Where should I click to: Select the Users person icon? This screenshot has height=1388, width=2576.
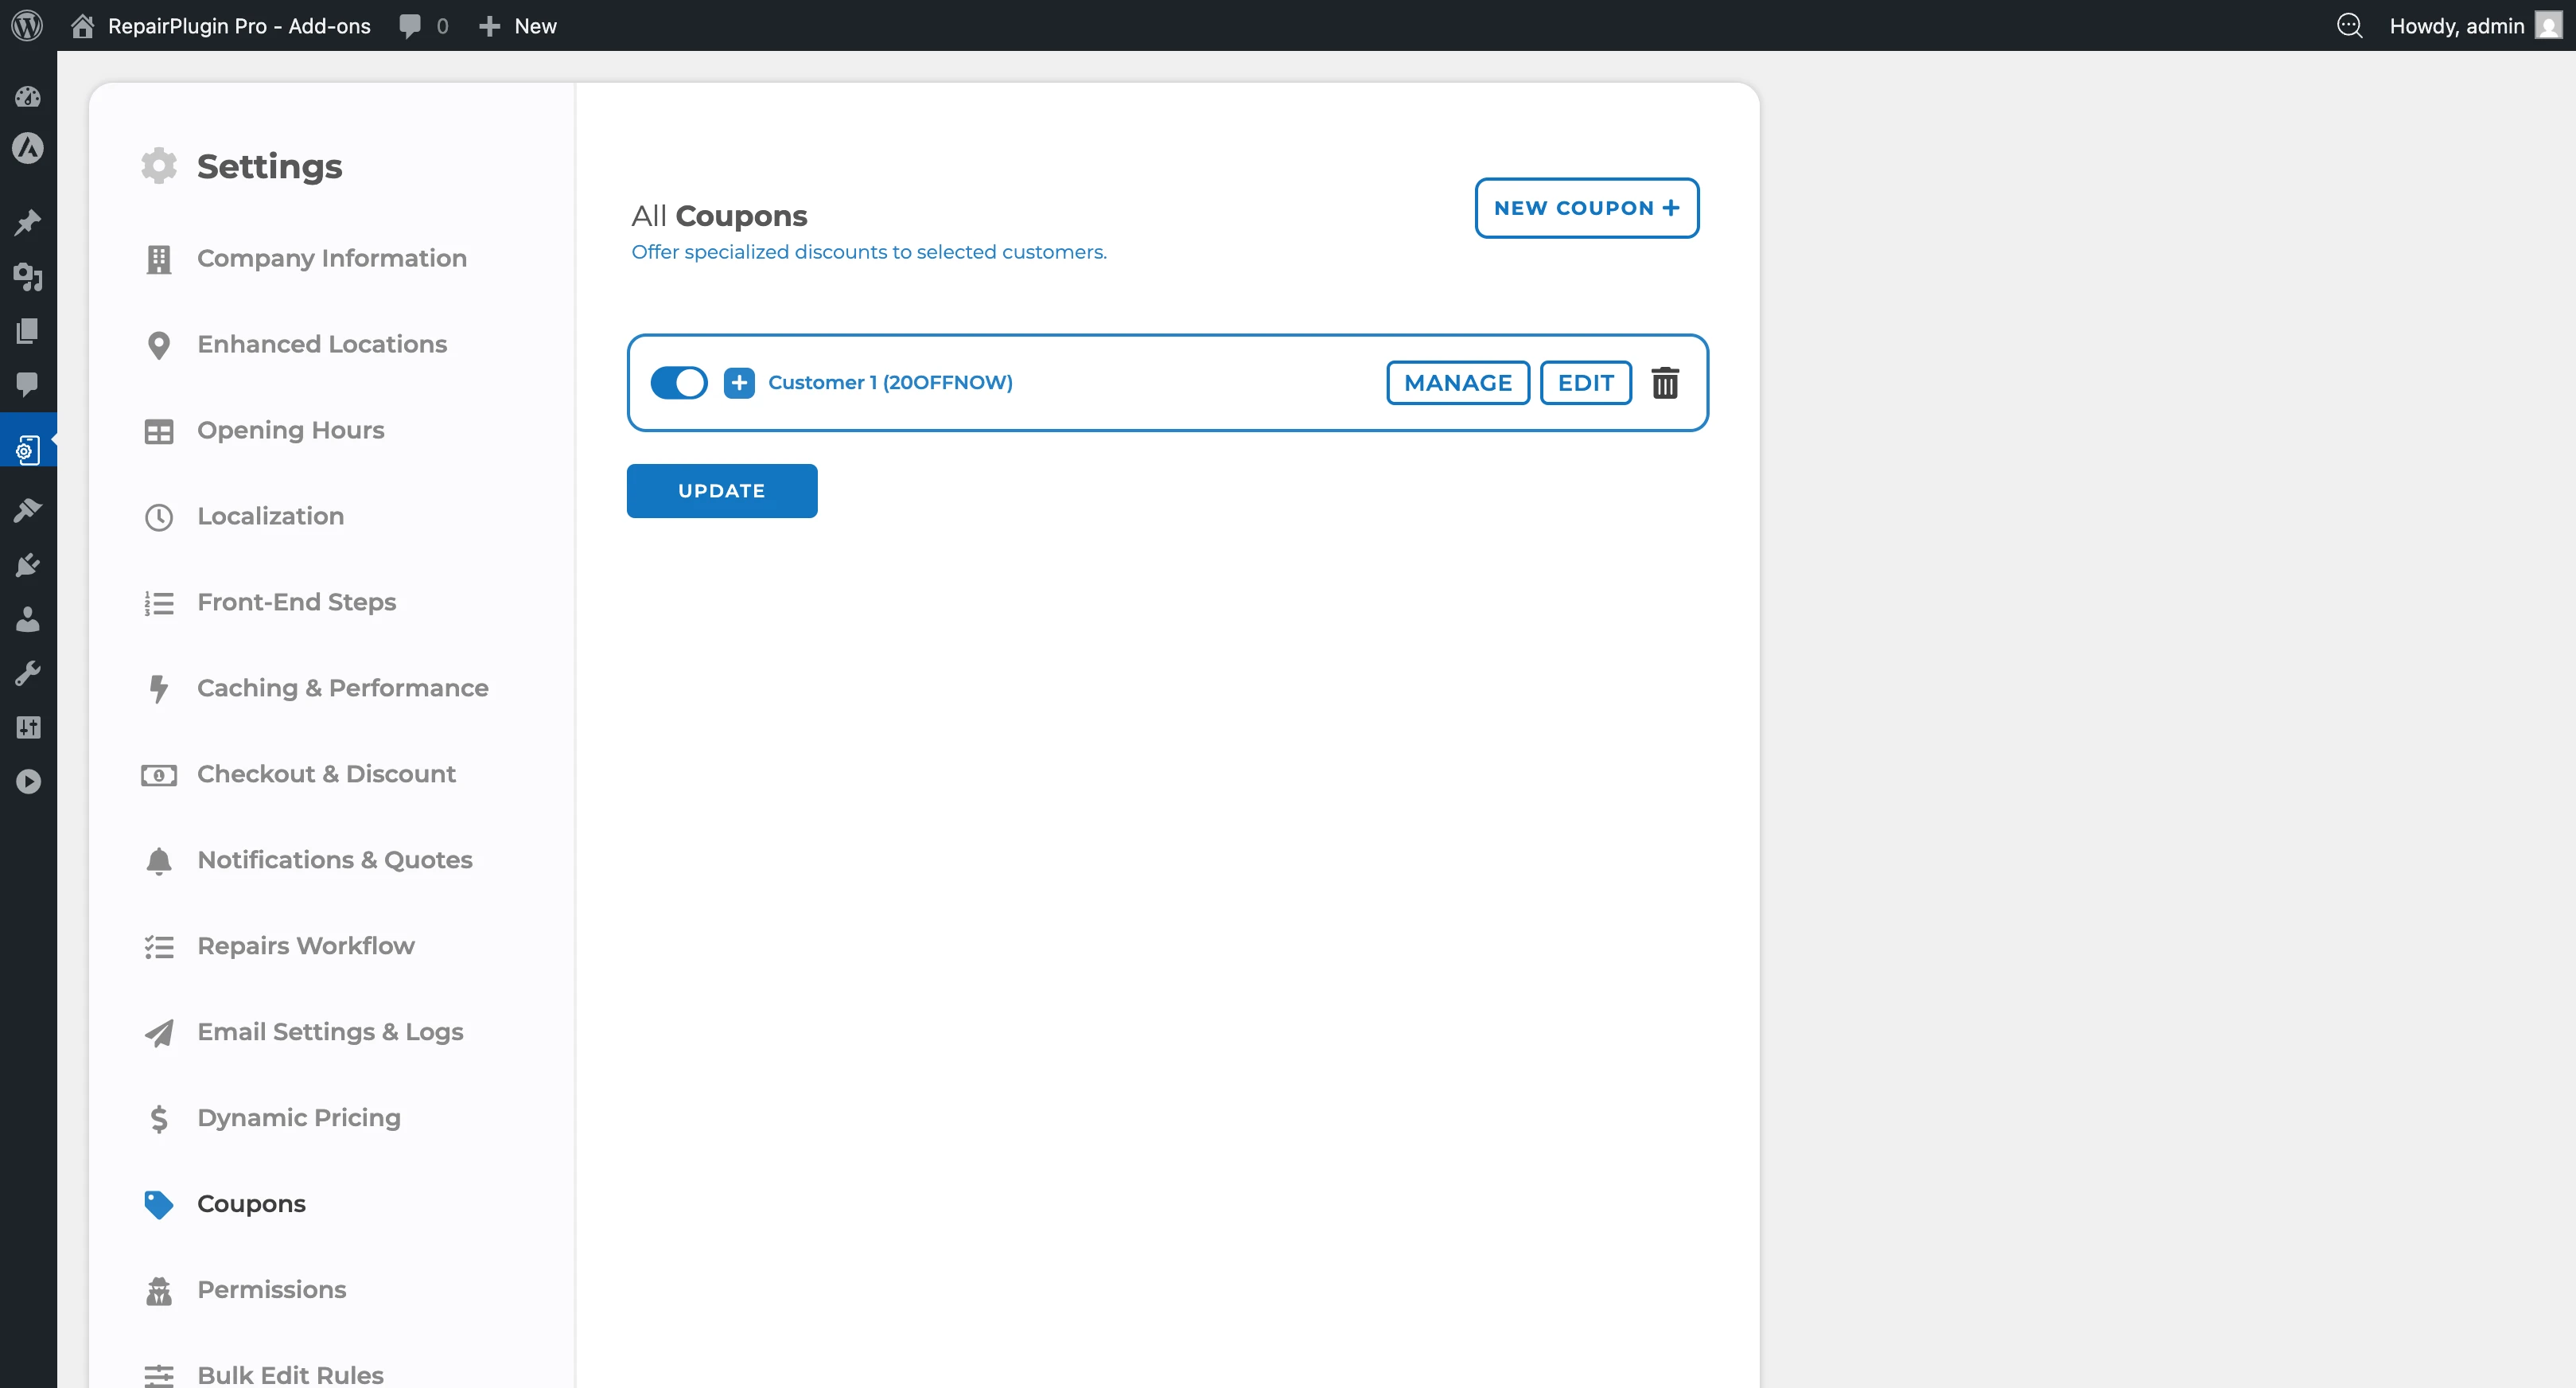[28, 619]
